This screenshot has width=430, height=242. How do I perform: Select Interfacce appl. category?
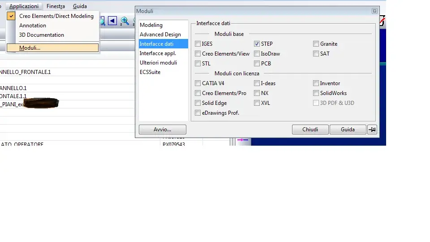pos(163,53)
